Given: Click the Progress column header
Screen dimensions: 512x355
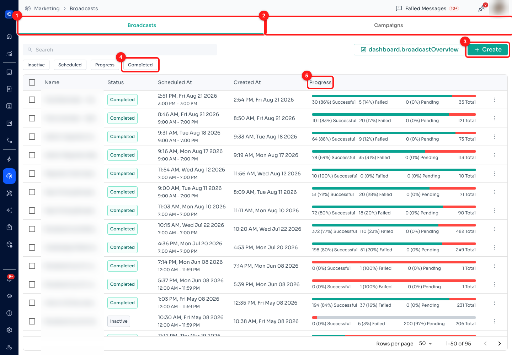Looking at the screenshot, I should (320, 82).
